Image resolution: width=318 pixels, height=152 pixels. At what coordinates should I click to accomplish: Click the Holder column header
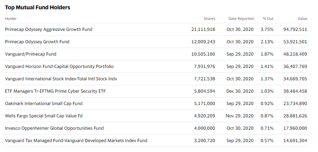pyautogui.click(x=11, y=19)
